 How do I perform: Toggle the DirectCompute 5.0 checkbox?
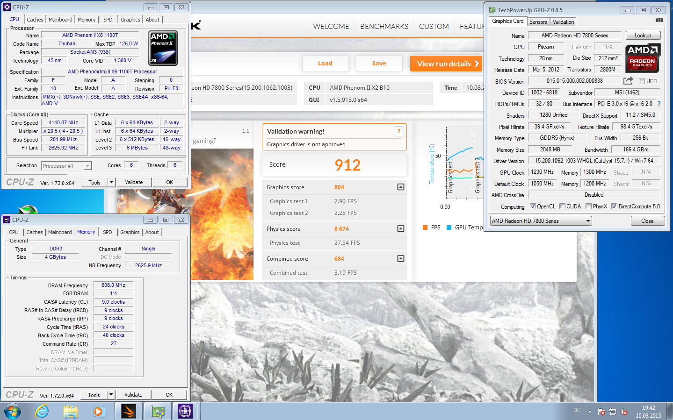(x=614, y=206)
